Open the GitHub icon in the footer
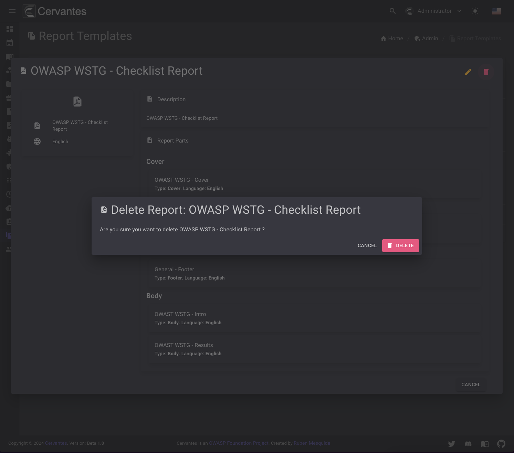This screenshot has width=514, height=453. pyautogui.click(x=501, y=444)
